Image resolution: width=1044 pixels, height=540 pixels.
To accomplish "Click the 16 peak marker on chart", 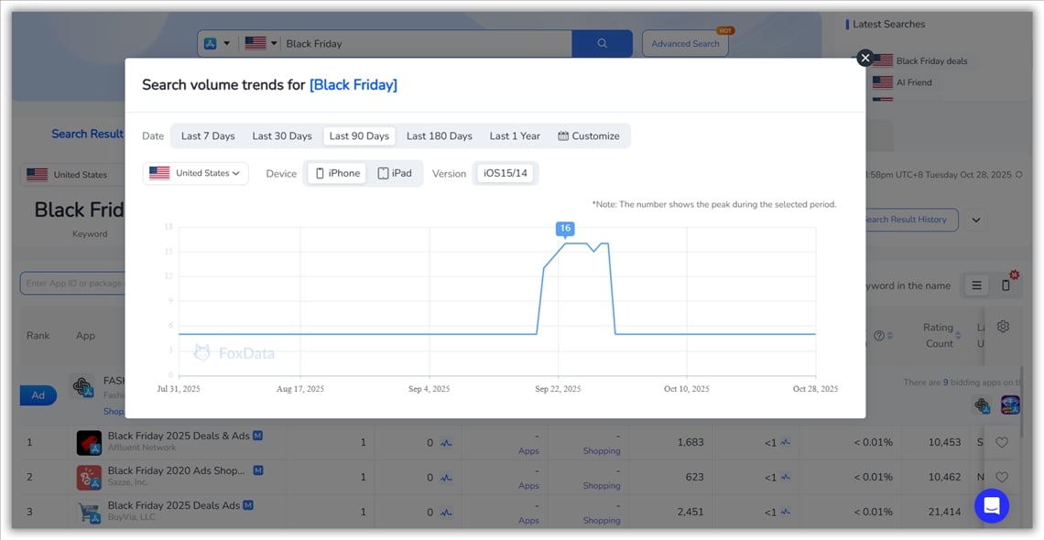I will tap(565, 229).
